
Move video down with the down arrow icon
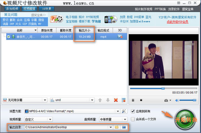(x=108, y=100)
